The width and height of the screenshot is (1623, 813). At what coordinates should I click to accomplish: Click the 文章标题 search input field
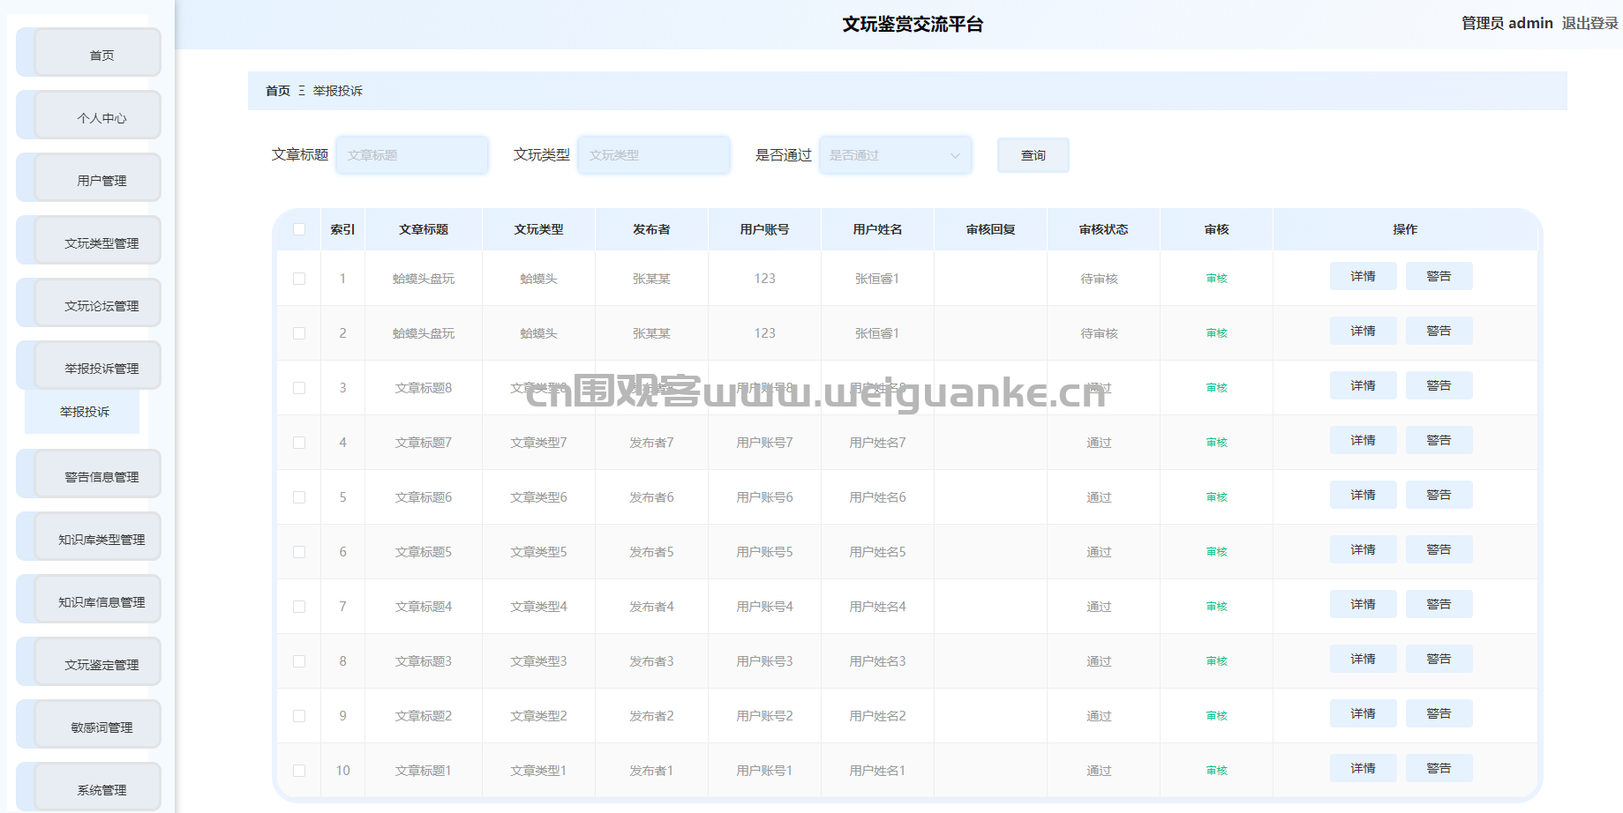pyautogui.click(x=411, y=155)
